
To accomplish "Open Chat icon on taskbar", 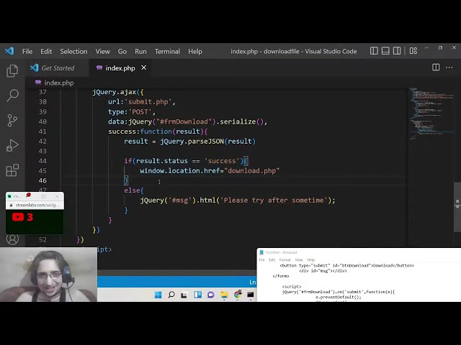I will [210, 295].
